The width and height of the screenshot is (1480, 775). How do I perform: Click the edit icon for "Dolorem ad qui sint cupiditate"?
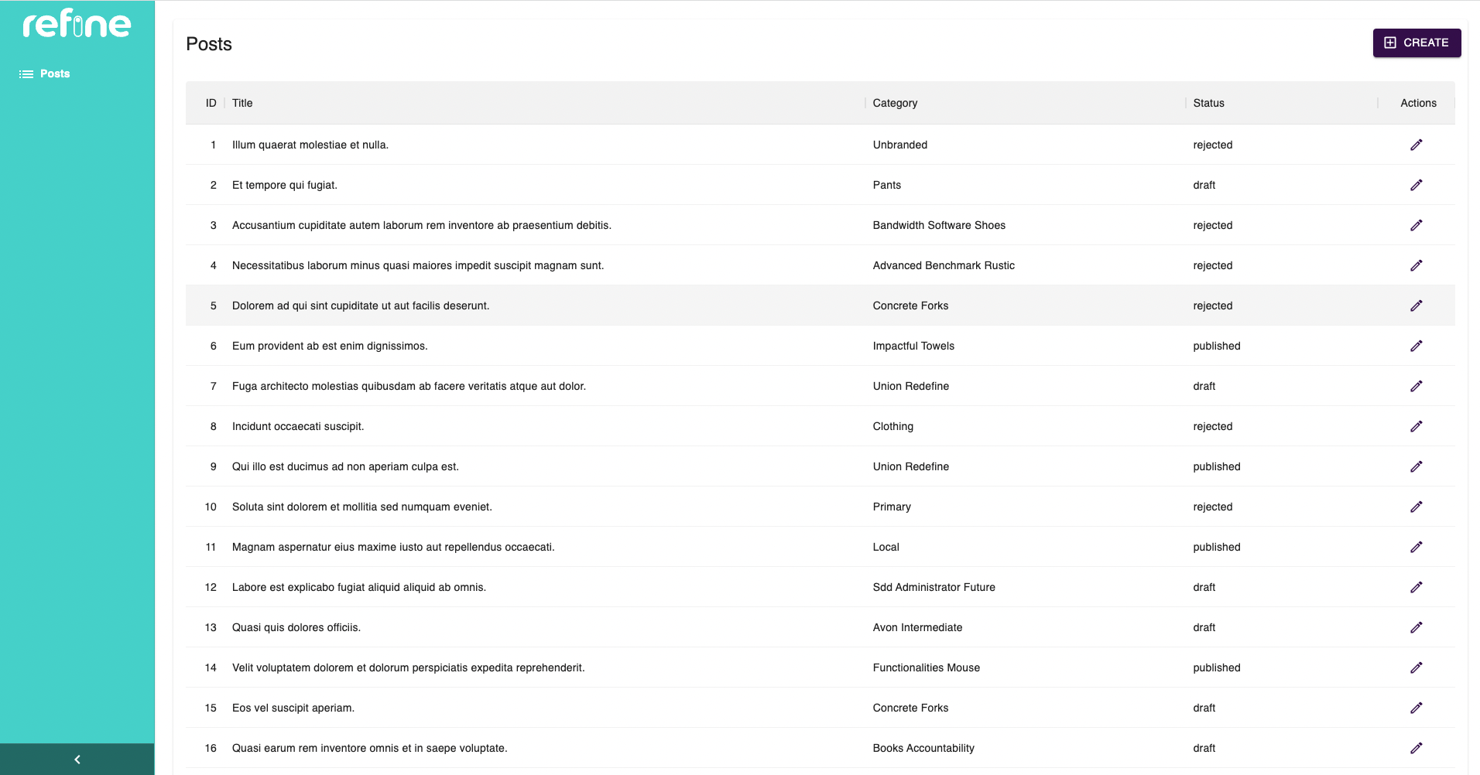click(1417, 306)
